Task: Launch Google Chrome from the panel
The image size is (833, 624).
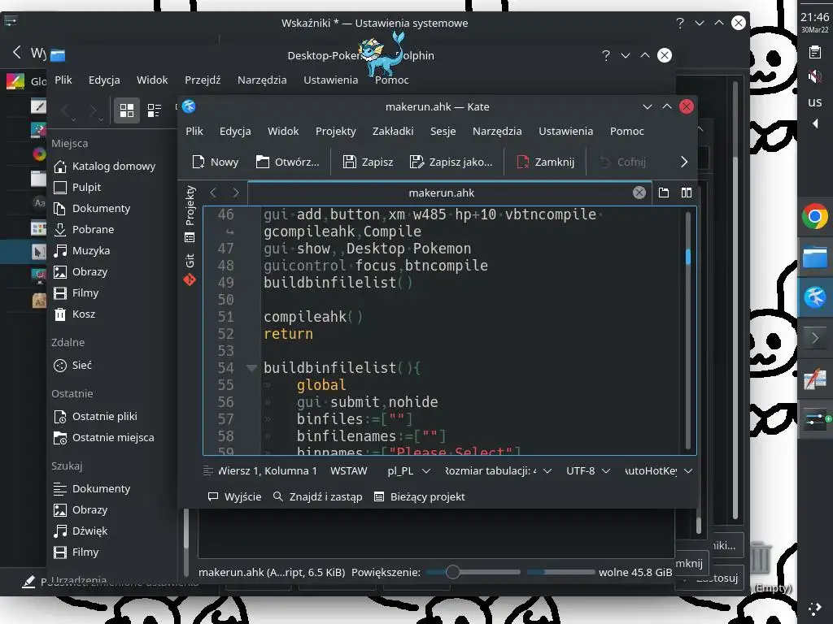Action: tap(815, 216)
